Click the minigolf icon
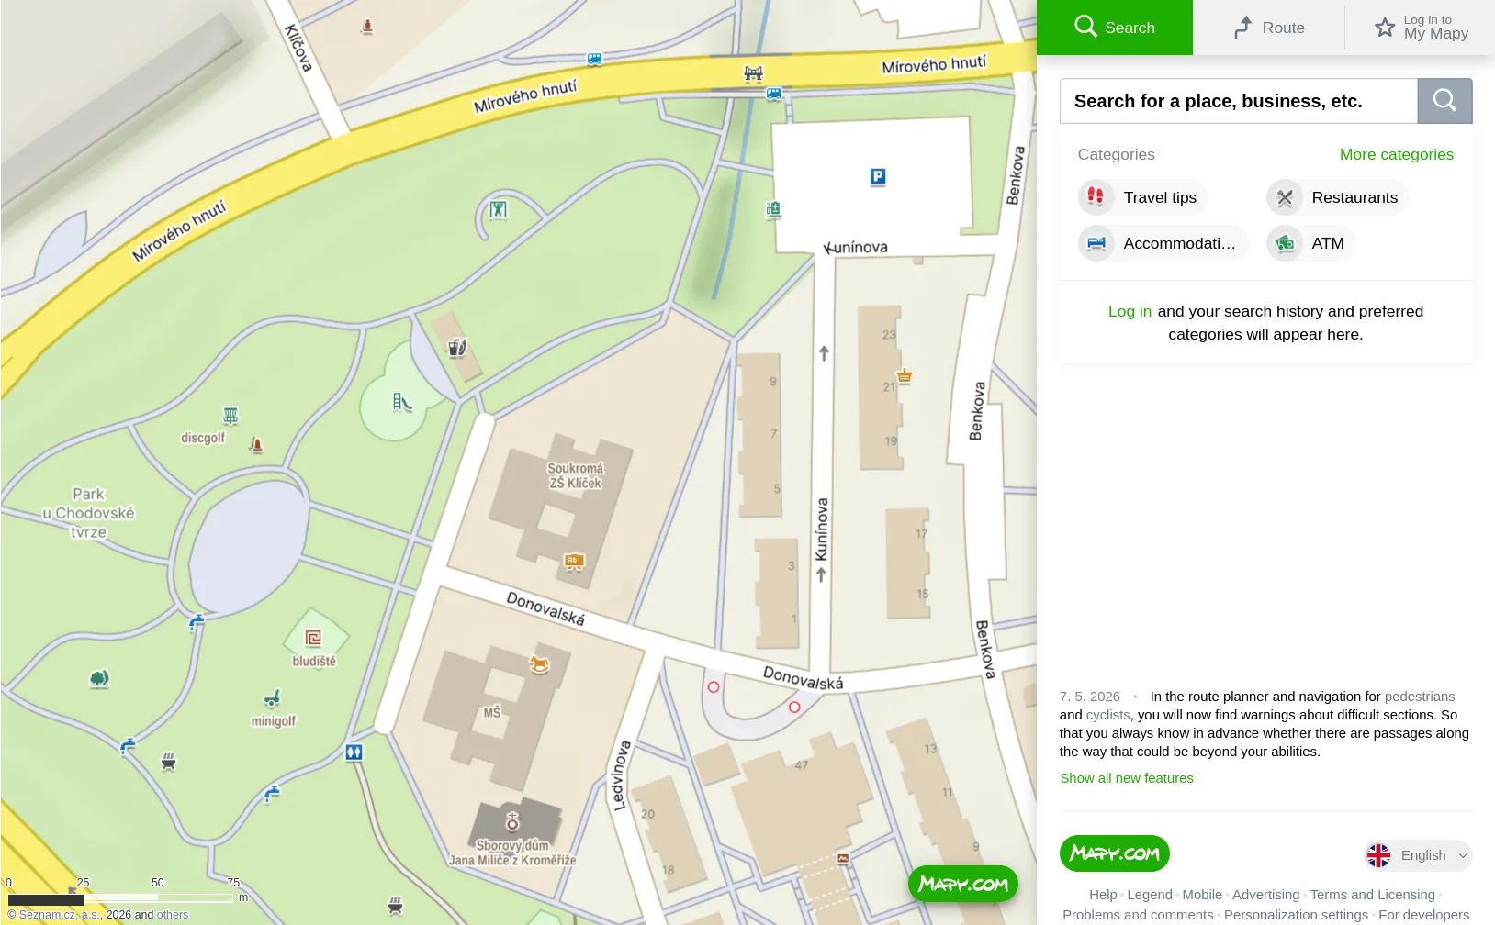The image size is (1495, 925). [272, 698]
